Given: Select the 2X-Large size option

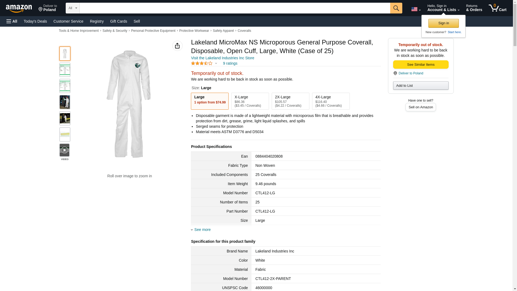Looking at the screenshot, I should click(290, 101).
